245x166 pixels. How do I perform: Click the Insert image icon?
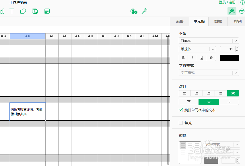pyautogui.click(x=35, y=11)
